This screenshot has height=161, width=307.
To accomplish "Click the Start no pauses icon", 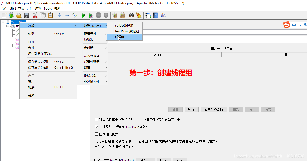I will tap(91, 15).
